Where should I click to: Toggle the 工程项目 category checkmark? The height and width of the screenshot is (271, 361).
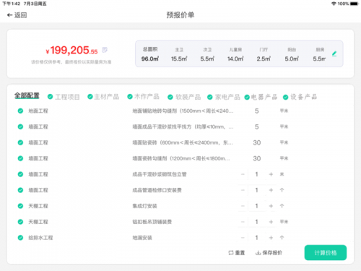click(x=50, y=97)
